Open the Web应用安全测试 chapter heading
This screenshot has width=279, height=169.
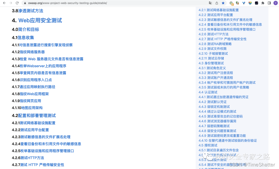pos(40,20)
